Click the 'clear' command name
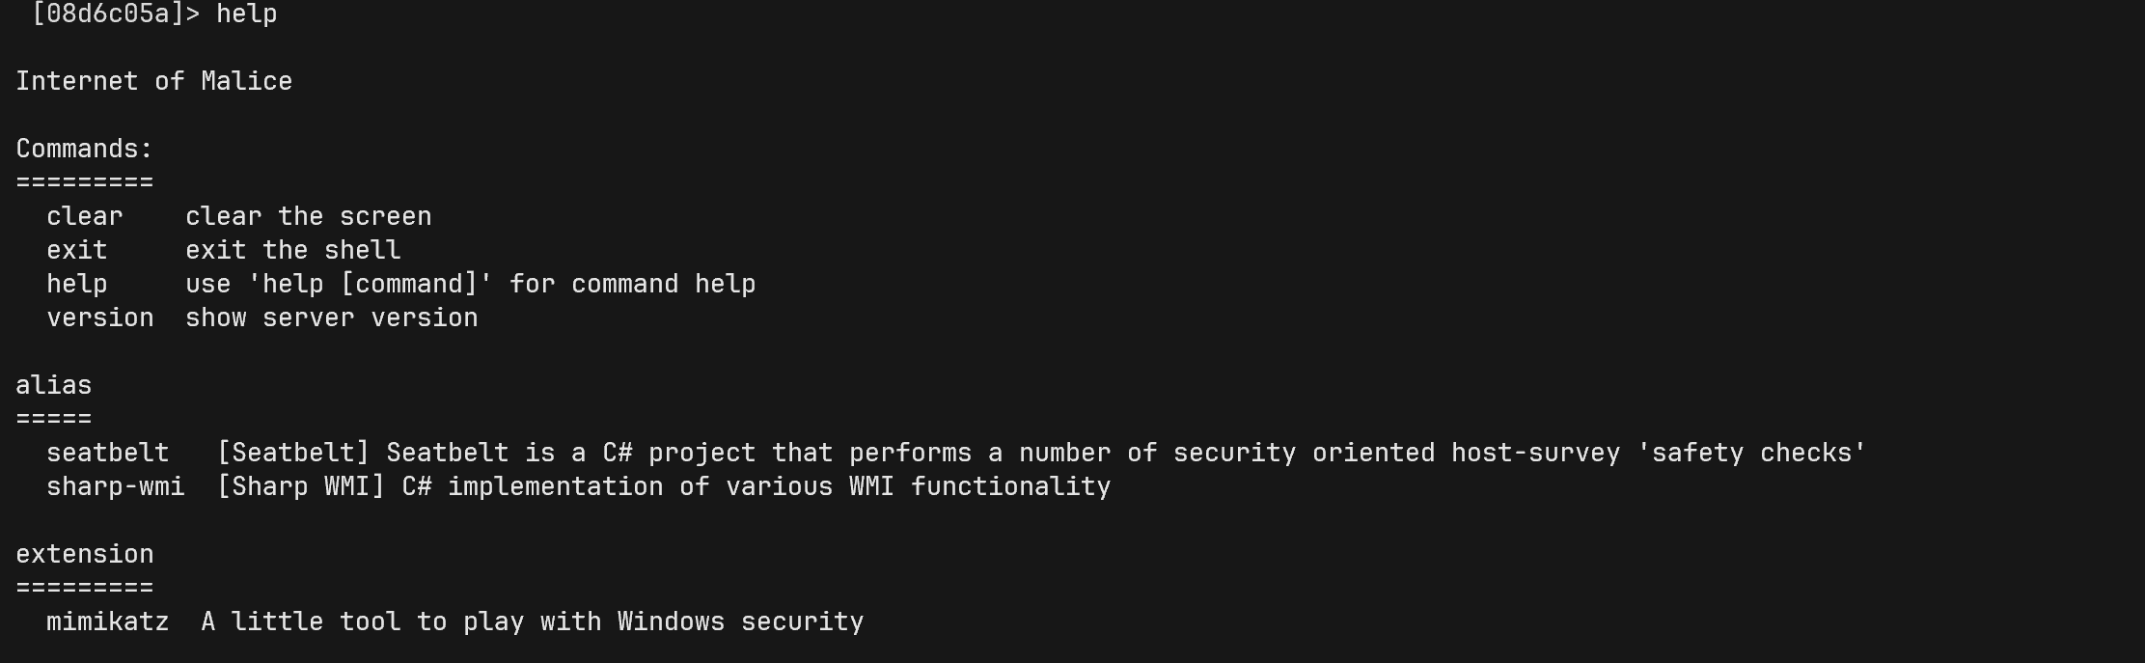 [85, 216]
